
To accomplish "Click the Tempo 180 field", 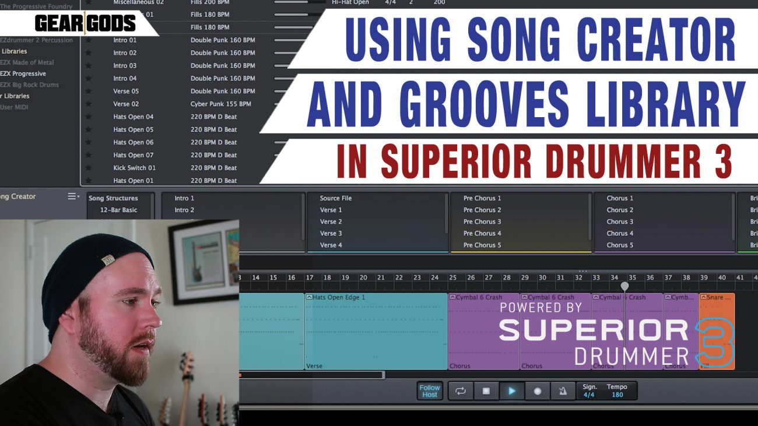I will 617,391.
